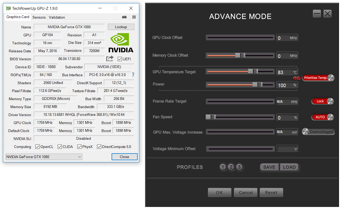Maximize the GPU-Z window
The width and height of the screenshot is (343, 212).
(x=115, y=8)
